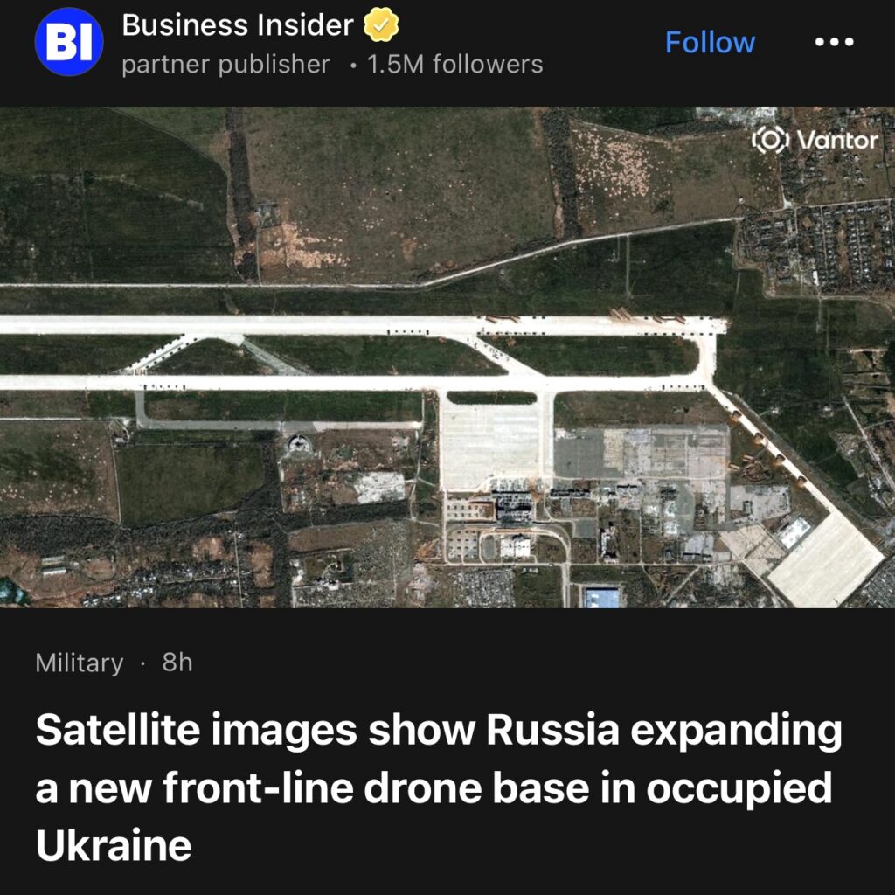Click the partner publisher label
The width and height of the screenshot is (895, 895).
(x=225, y=65)
